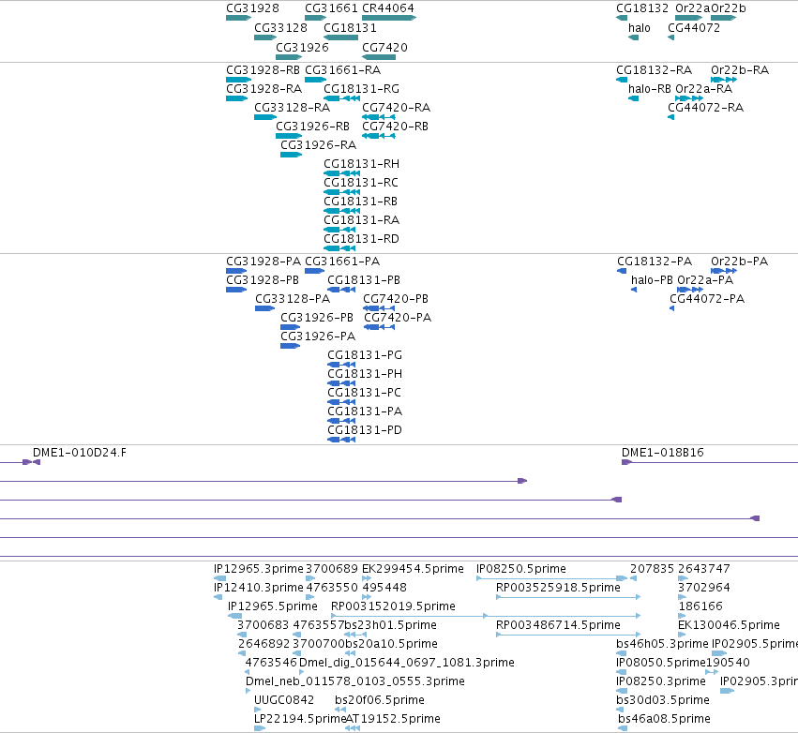798x733 pixels.
Task: Select the RP003486714.5prime EST feature
Action: pos(568,635)
